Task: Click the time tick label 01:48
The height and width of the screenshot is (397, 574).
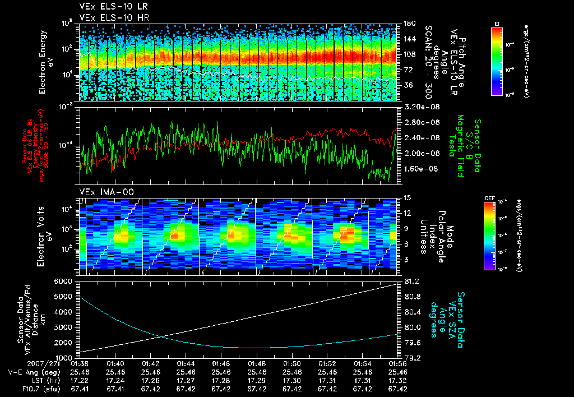Action: point(257,364)
